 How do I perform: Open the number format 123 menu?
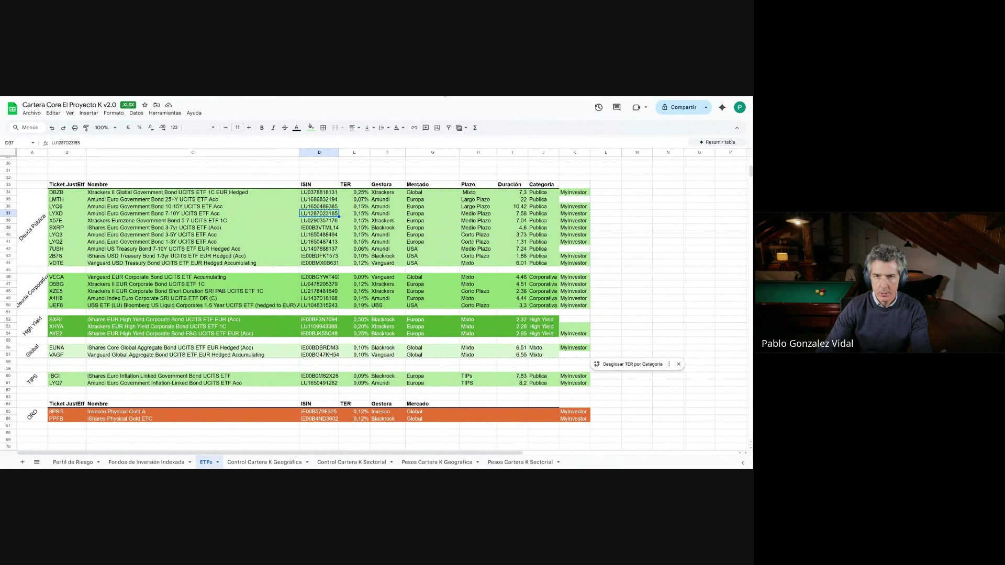[174, 128]
